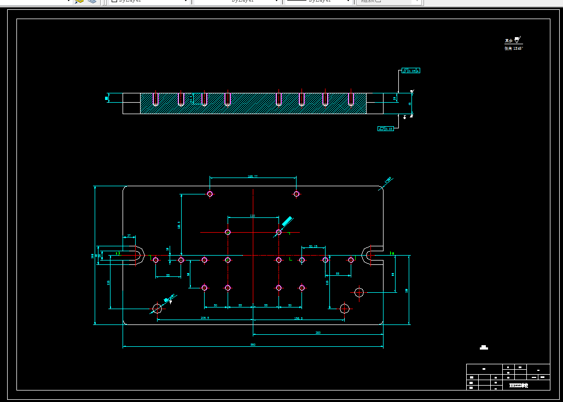The height and width of the screenshot is (402, 563).
Task: Select the 27 slot depth dimension
Action: (x=129, y=235)
